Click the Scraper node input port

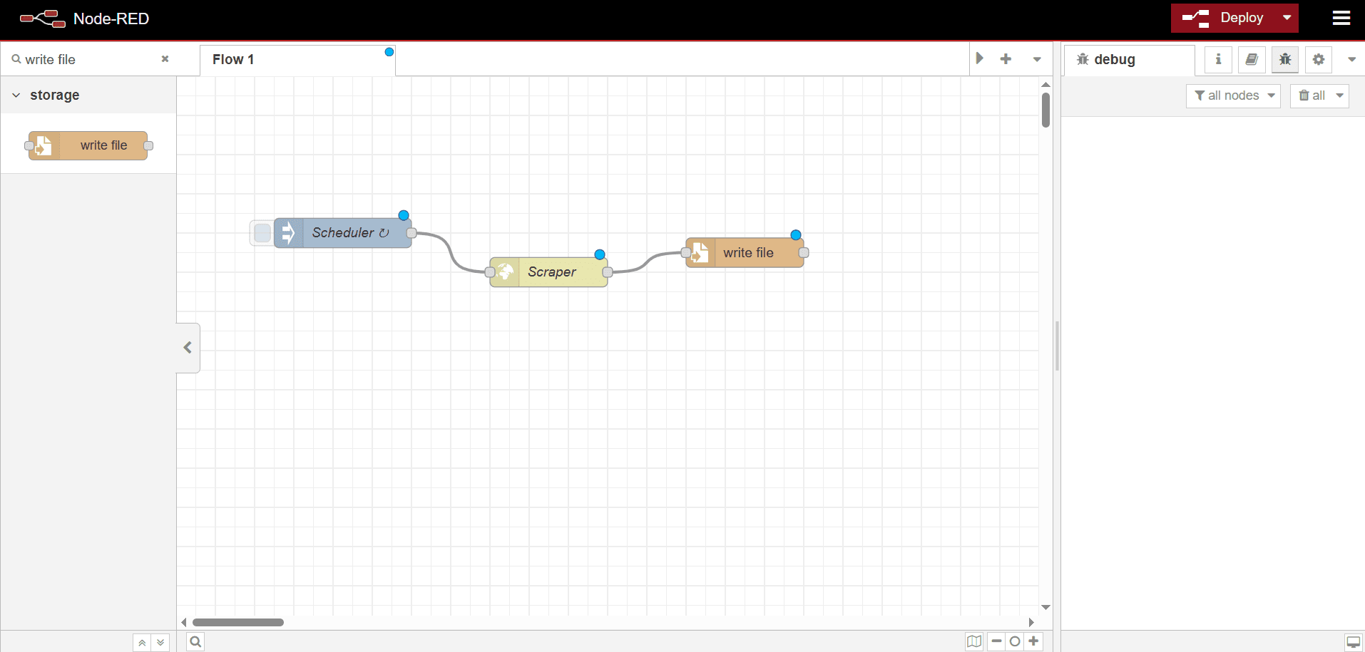[490, 272]
